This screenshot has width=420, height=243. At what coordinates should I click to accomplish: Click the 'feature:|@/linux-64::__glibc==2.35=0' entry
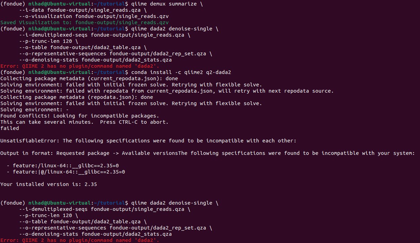(69, 172)
